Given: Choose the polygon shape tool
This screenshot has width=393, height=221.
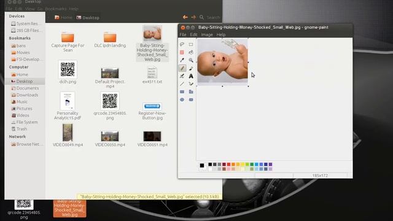Looking at the screenshot, I should tap(191, 91).
